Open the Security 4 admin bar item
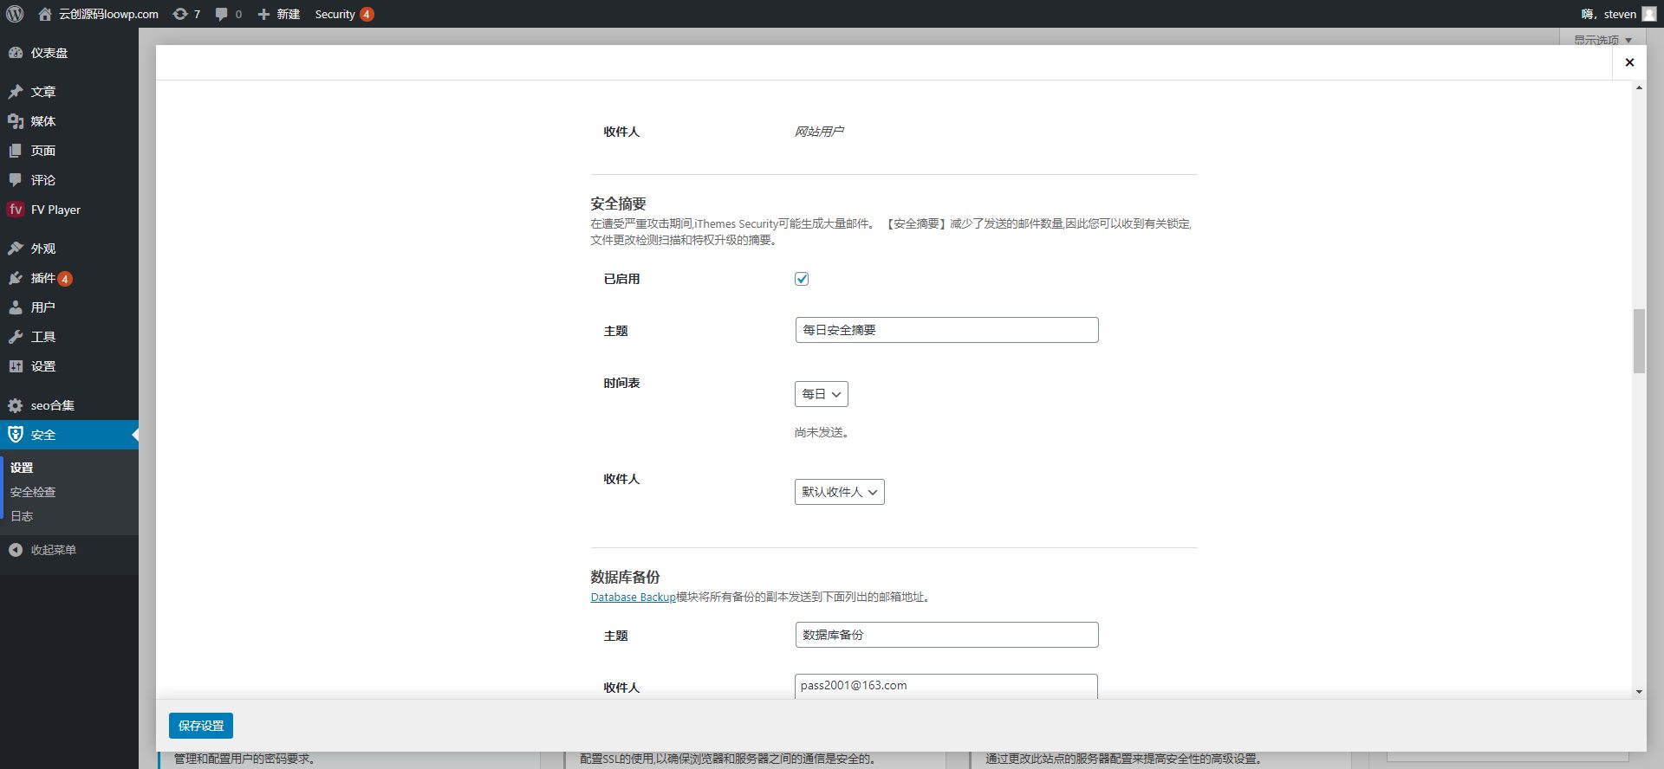The width and height of the screenshot is (1664, 769). (x=344, y=14)
